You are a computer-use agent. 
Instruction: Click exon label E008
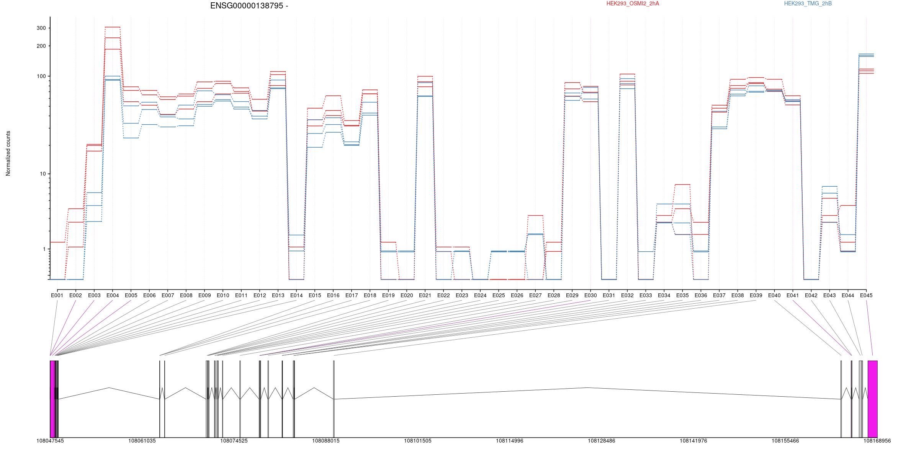(186, 295)
